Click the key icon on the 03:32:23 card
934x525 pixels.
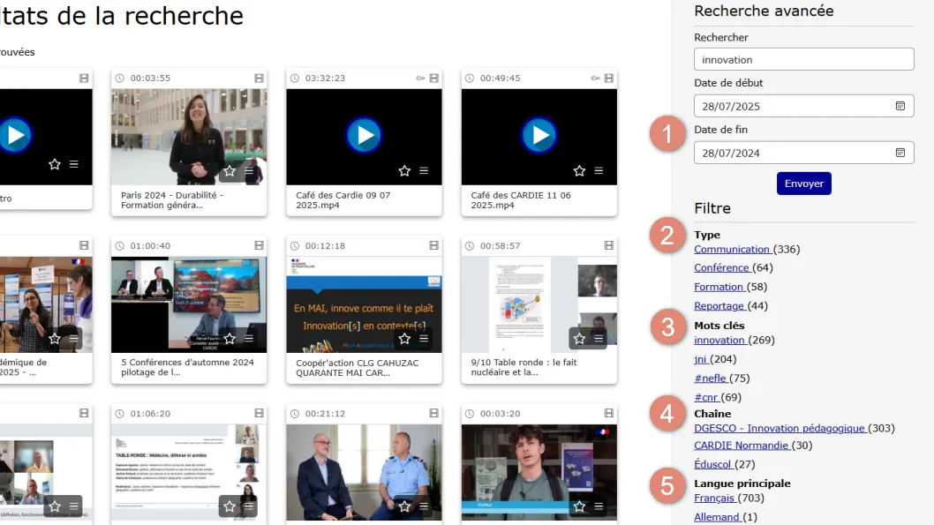click(420, 78)
